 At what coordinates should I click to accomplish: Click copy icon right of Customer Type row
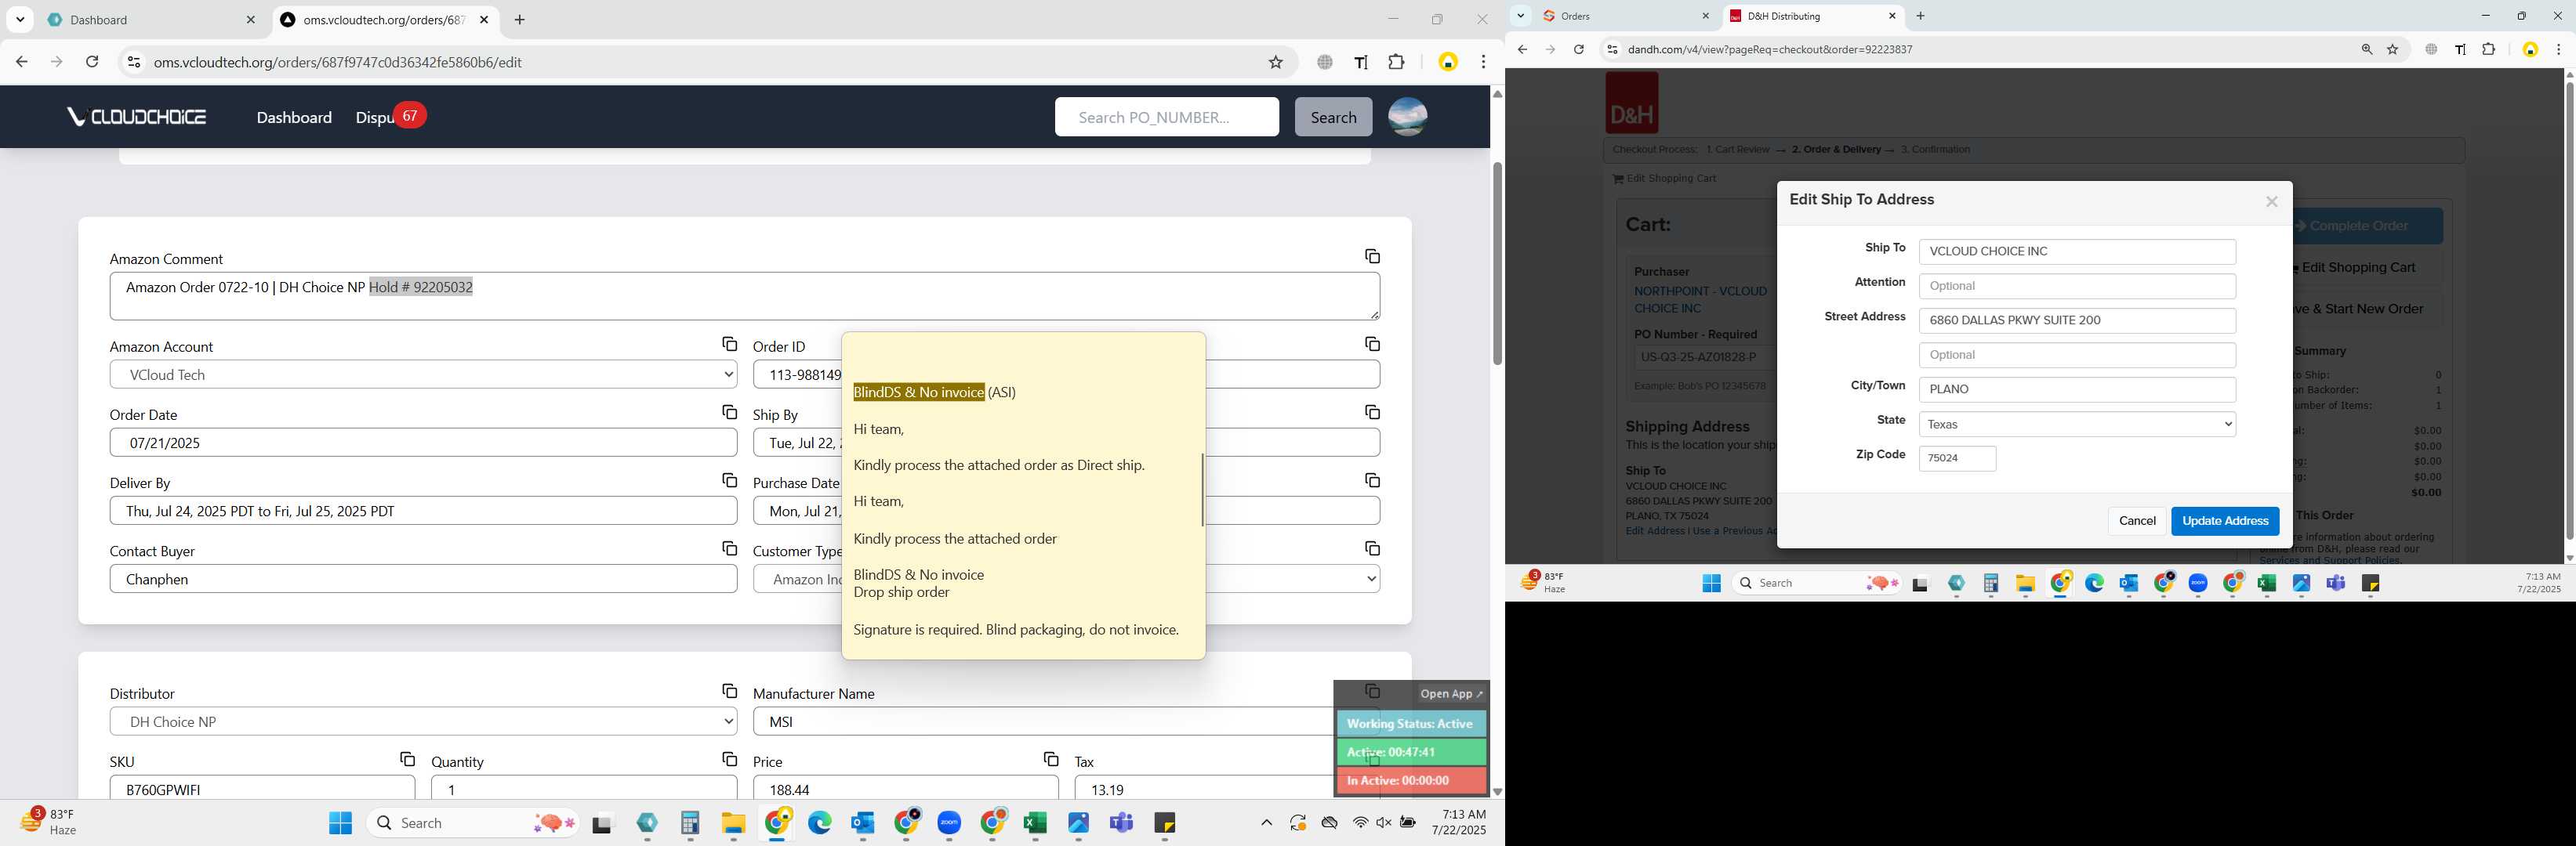(x=1372, y=548)
